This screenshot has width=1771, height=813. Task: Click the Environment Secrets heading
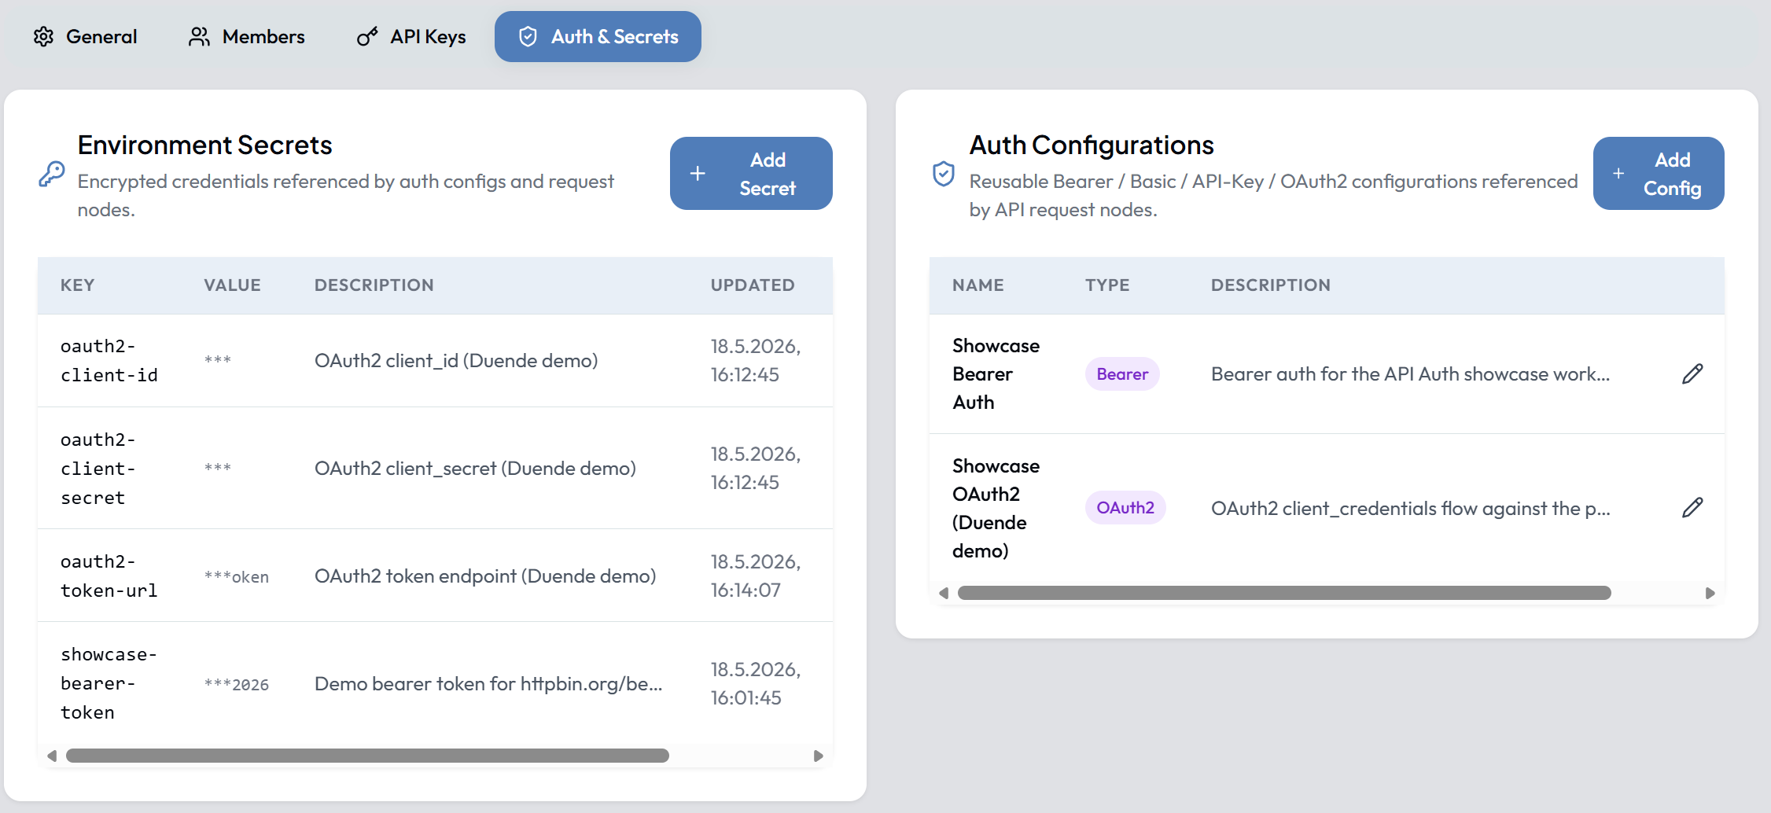pyautogui.click(x=204, y=145)
